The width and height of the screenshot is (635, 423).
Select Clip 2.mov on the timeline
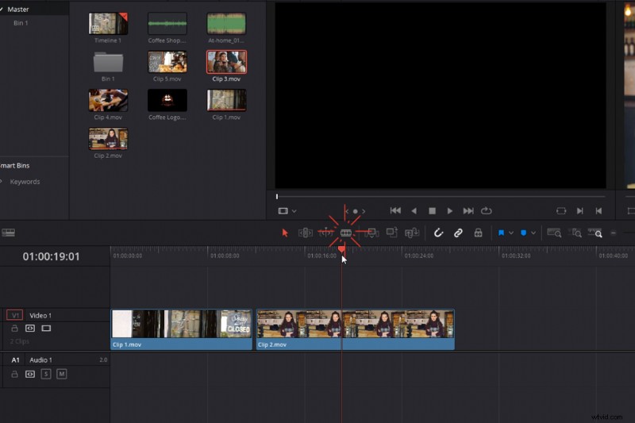tap(356, 329)
